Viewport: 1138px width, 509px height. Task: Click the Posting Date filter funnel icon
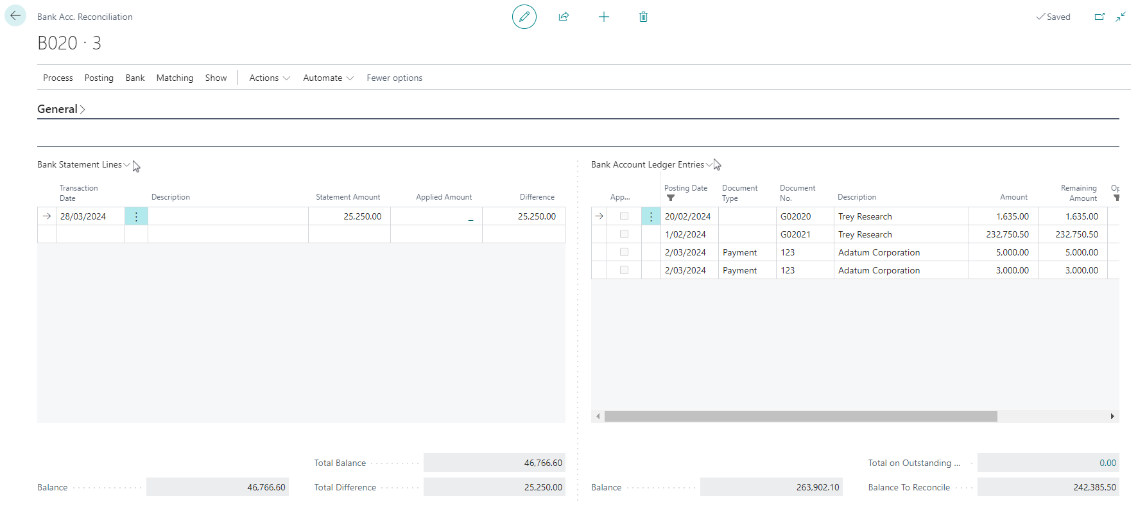(671, 198)
